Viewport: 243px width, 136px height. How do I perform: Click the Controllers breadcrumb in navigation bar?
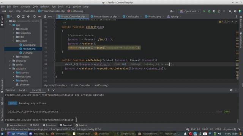click(29, 11)
